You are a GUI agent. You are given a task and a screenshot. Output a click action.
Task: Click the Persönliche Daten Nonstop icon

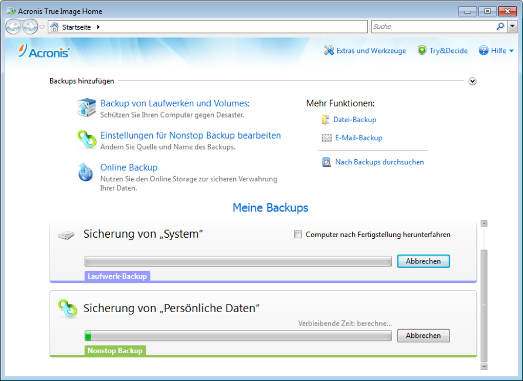coord(67,309)
